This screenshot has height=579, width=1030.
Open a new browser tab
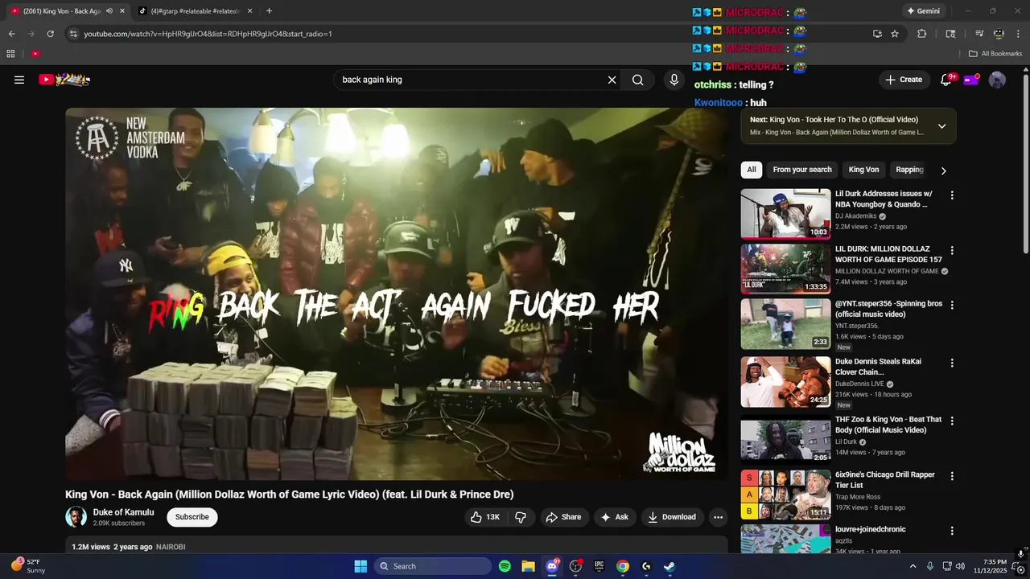tap(269, 11)
